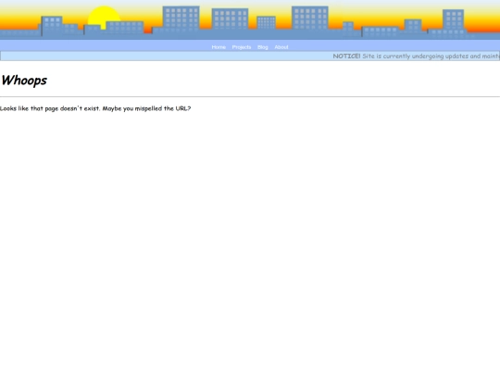The image size is (500, 375).
Task: Open the Home navigation link
Action: [219, 47]
